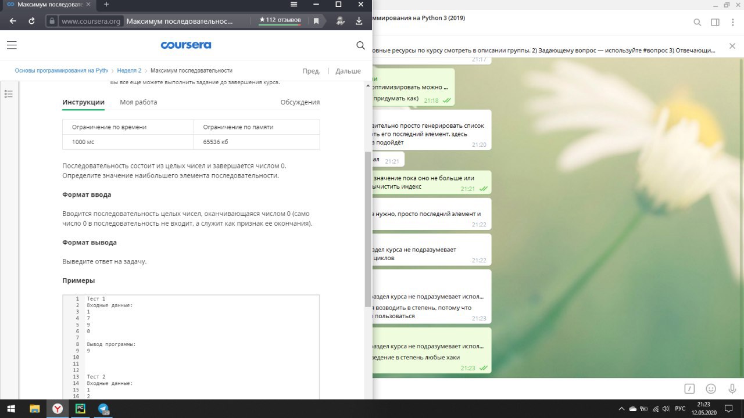Switch to Yandex Browser in taskbar
The width and height of the screenshot is (744, 418).
click(x=58, y=409)
